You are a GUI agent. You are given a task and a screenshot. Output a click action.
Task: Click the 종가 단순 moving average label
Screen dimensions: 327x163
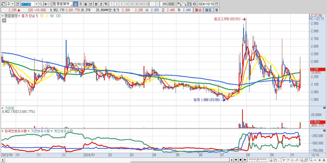[x=28, y=16]
